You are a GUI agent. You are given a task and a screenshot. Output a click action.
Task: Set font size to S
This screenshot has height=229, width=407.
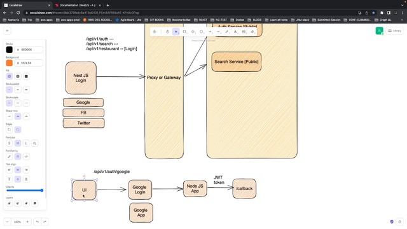click(10, 143)
